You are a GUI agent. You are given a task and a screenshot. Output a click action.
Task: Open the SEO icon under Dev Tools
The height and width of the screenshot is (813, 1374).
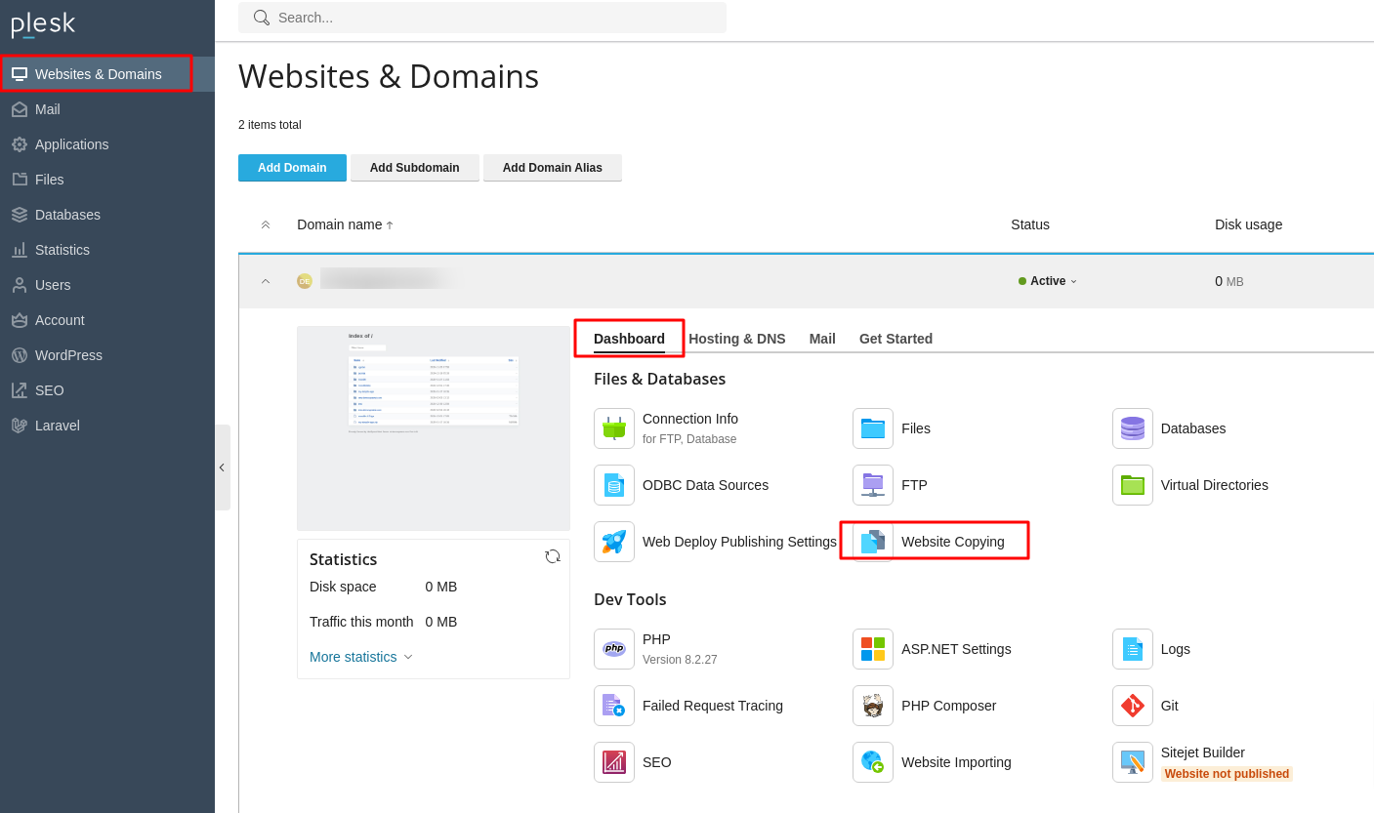pyautogui.click(x=614, y=762)
